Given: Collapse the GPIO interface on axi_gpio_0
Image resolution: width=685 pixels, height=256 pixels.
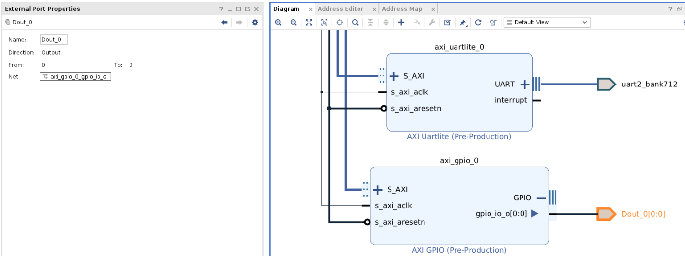Looking at the screenshot, I should tap(541, 198).
